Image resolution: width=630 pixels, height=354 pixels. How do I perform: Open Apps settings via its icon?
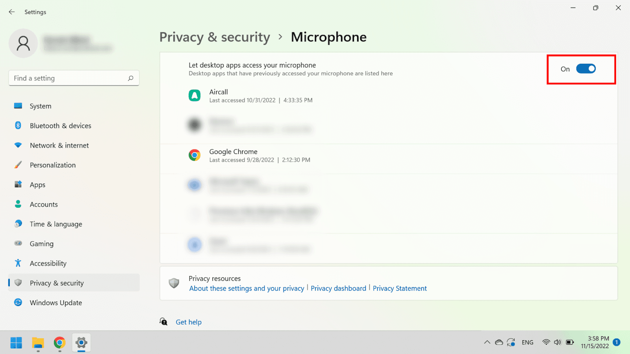coord(18,184)
